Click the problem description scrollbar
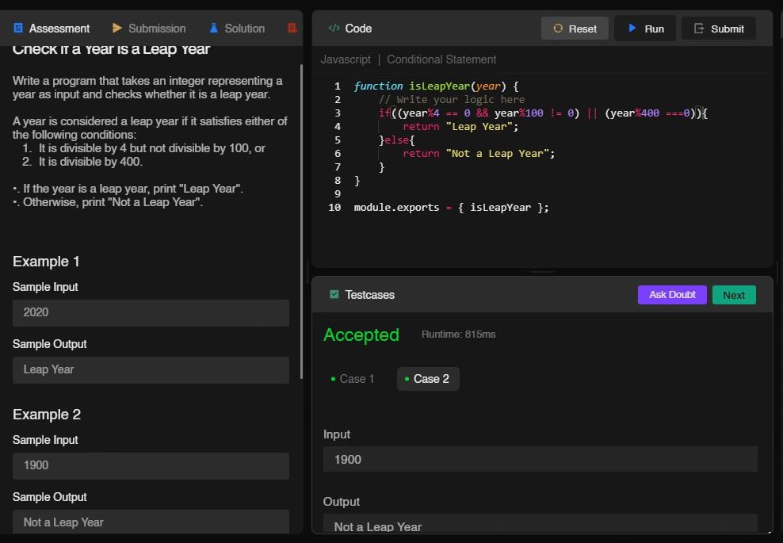Viewport: 783px width, 543px height. point(301,221)
